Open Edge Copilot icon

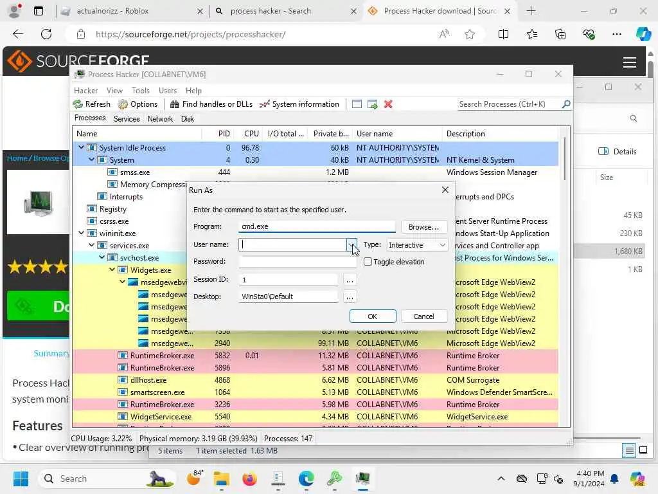[643, 34]
